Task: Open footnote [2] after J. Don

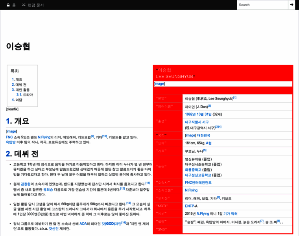Action: click(x=209, y=106)
